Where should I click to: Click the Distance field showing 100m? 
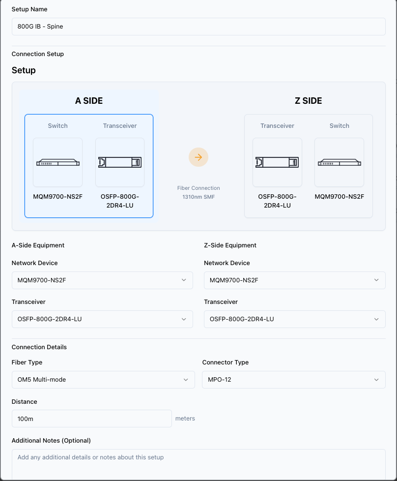[x=91, y=418]
